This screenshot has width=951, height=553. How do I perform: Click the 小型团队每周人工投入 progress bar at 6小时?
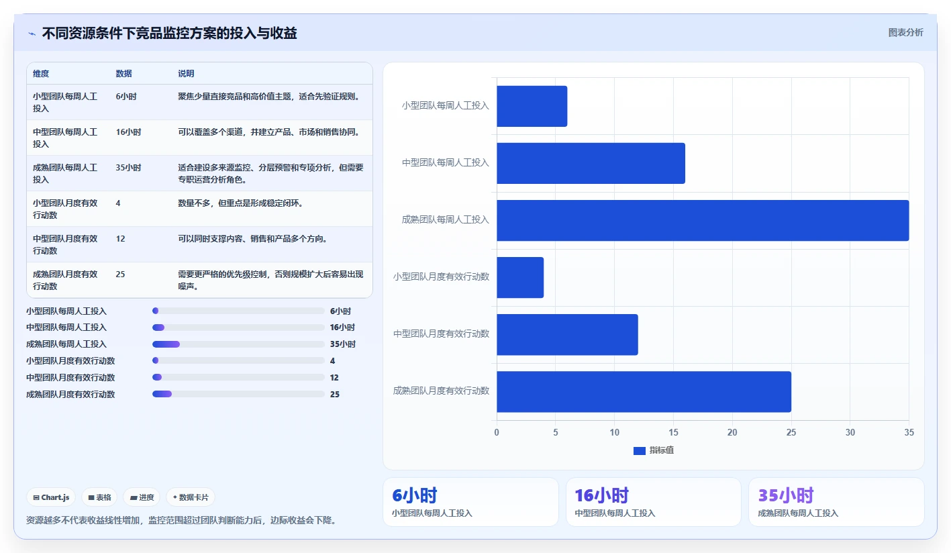pyautogui.click(x=238, y=311)
